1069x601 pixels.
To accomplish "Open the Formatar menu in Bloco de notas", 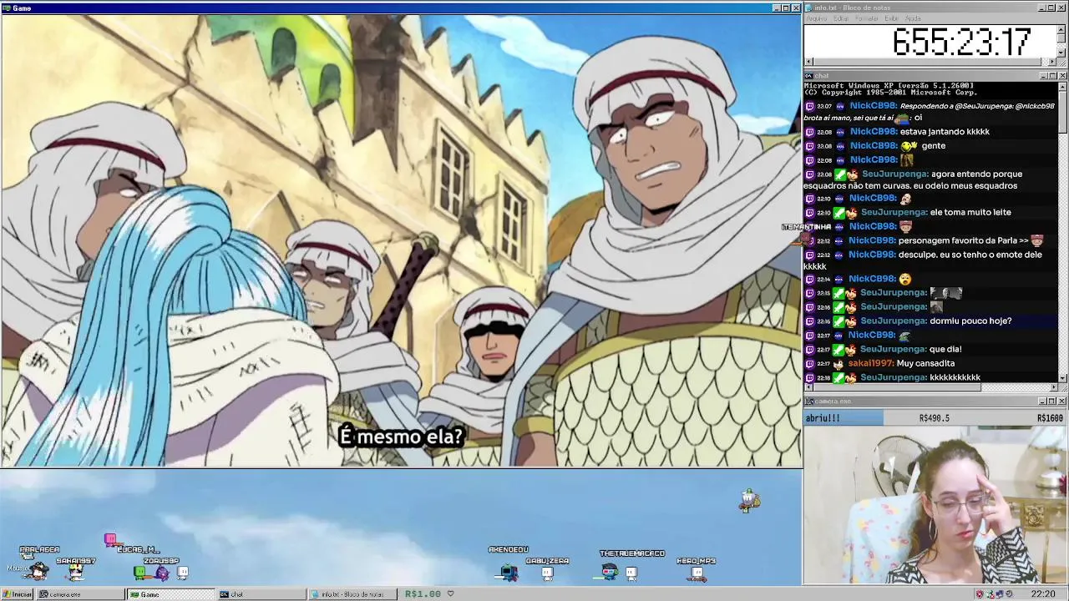I will (867, 18).
